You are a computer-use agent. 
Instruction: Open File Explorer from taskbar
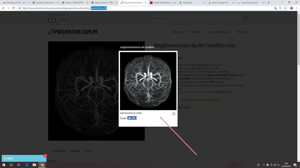click(34, 165)
